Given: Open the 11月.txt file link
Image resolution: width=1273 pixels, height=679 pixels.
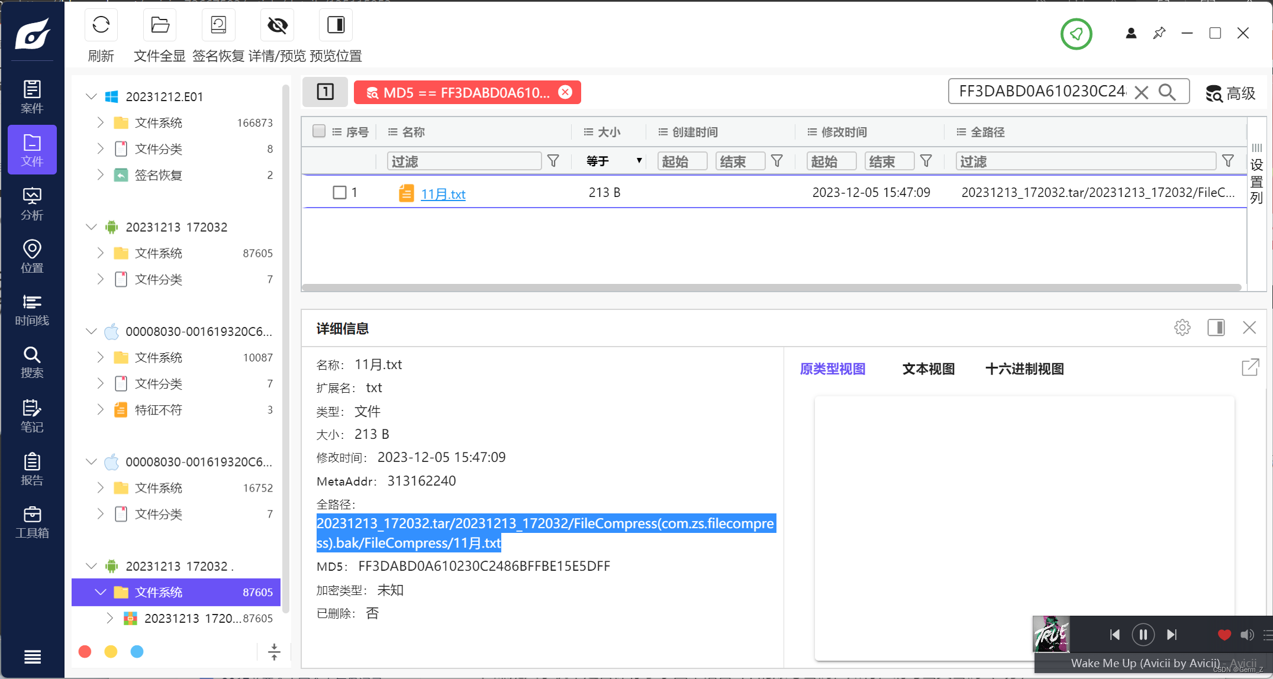Looking at the screenshot, I should 443,194.
